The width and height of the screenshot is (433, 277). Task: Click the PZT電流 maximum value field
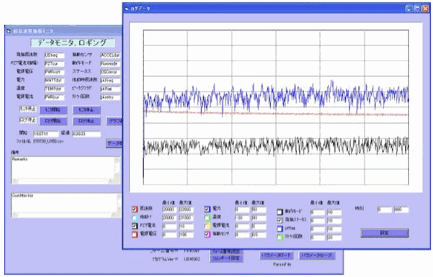click(186, 226)
